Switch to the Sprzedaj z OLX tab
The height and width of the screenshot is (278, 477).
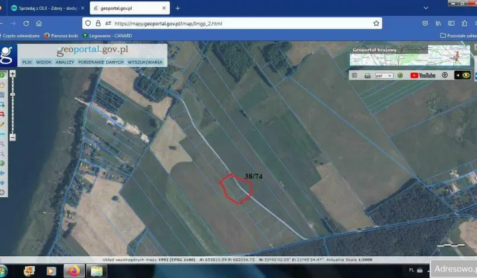(x=46, y=8)
